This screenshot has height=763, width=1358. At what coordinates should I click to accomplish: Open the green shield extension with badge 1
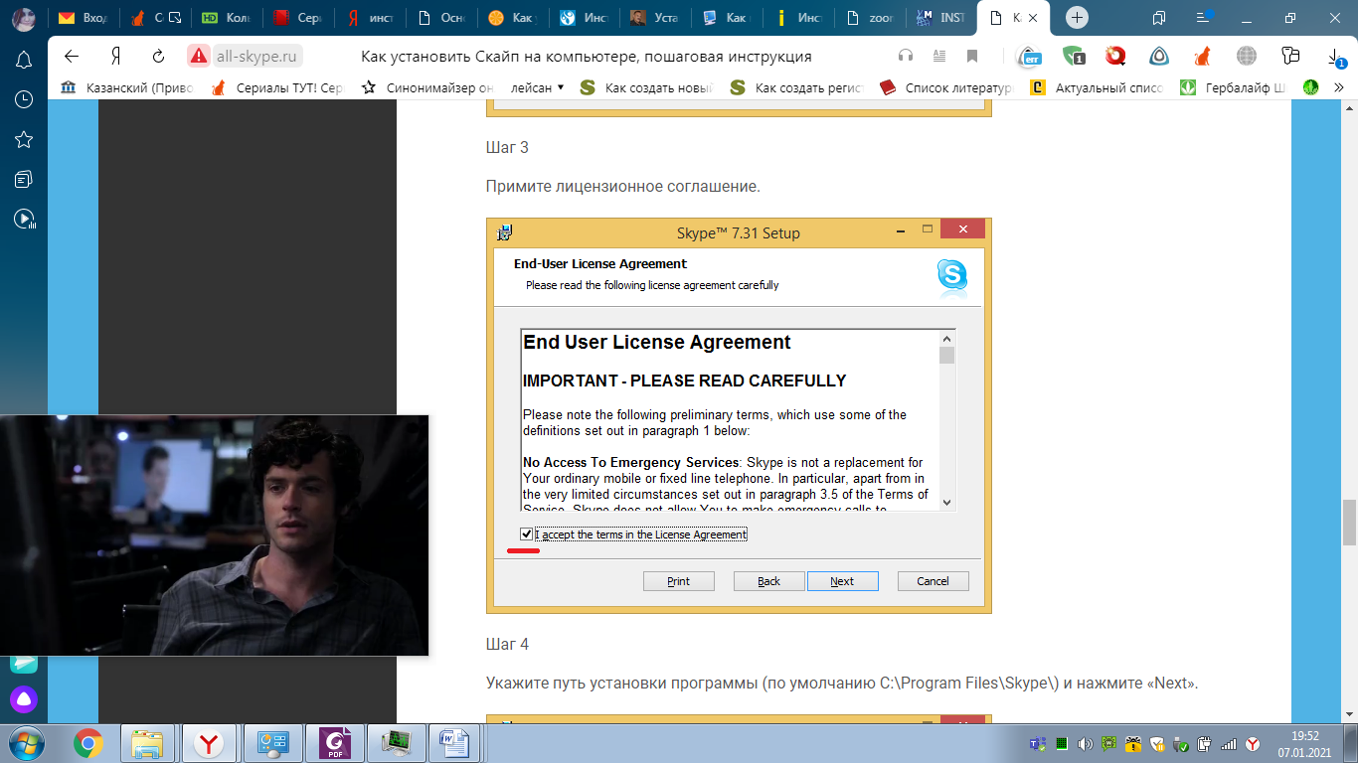pos(1073,57)
